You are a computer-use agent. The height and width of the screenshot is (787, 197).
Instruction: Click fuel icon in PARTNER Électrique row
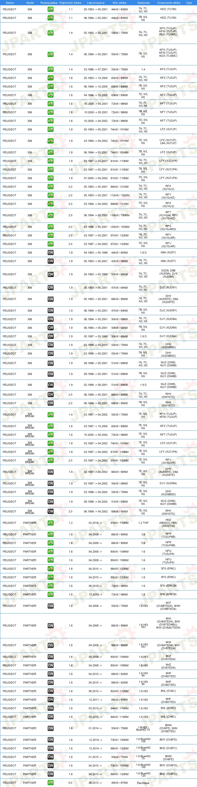point(51,783)
